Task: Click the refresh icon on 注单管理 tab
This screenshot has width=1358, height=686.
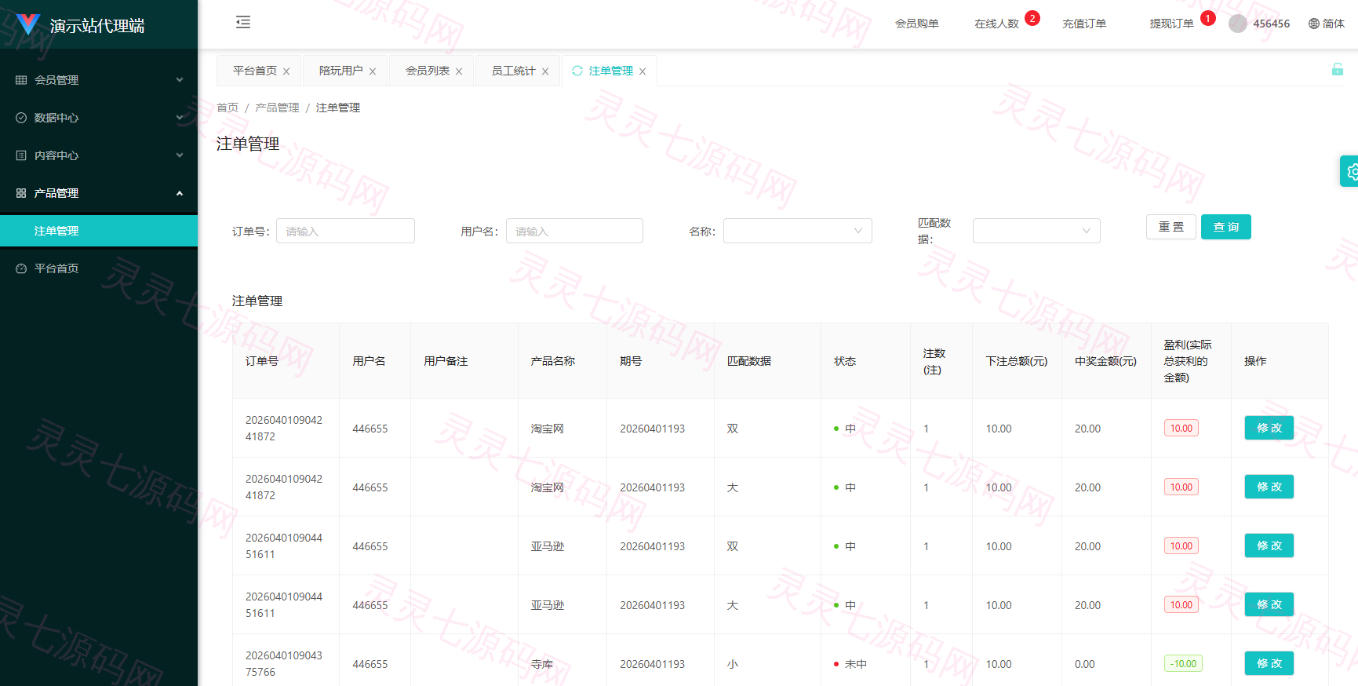Action: 577,71
